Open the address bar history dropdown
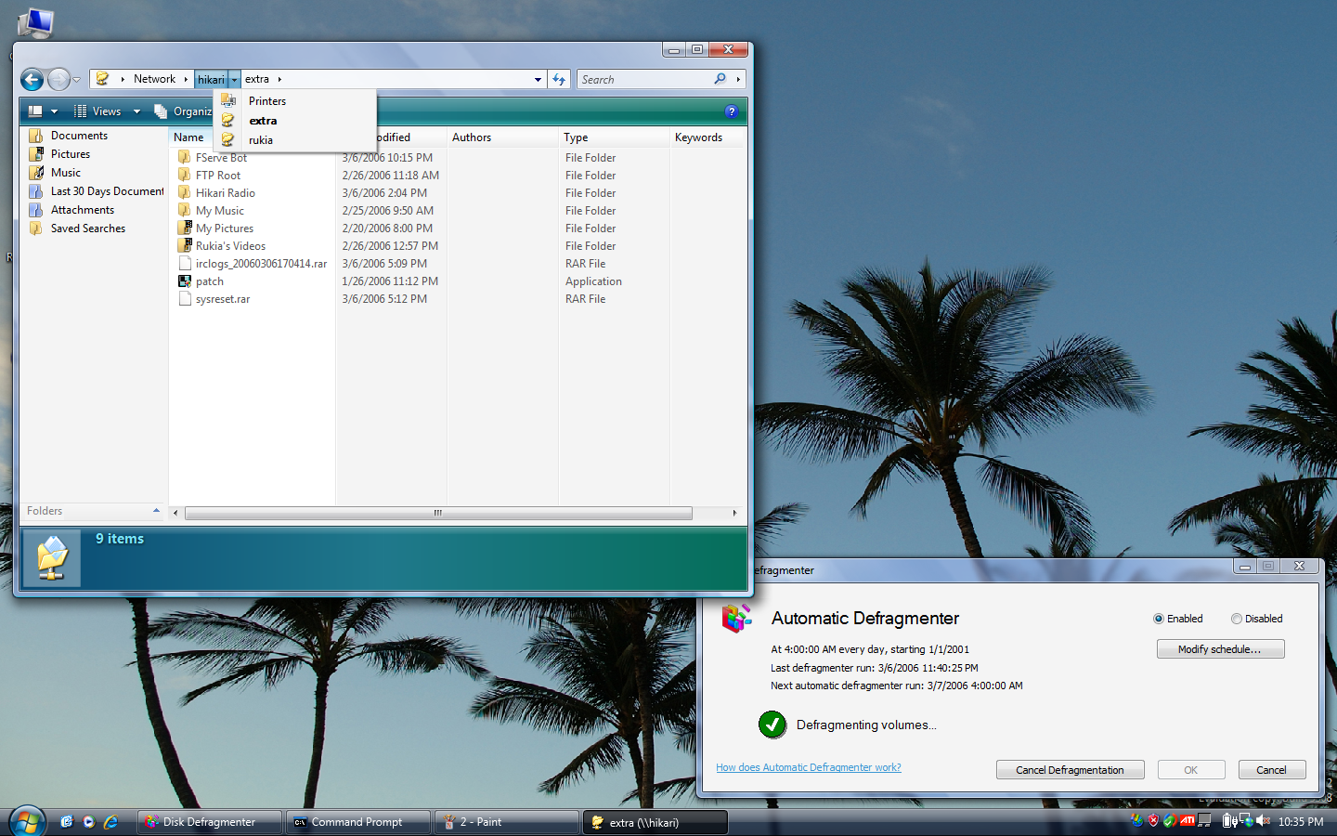 [538, 80]
